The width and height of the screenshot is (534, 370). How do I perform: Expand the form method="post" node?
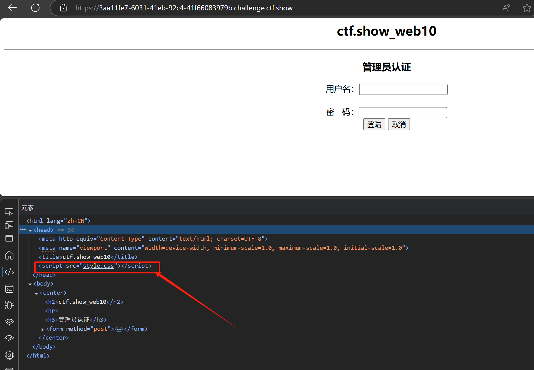(42, 329)
